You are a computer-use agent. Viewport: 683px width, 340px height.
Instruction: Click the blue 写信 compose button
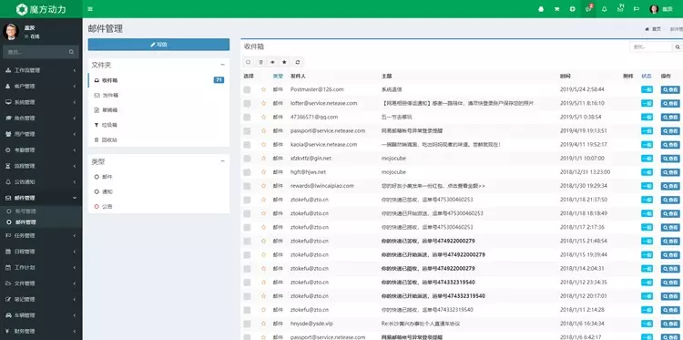click(158, 45)
